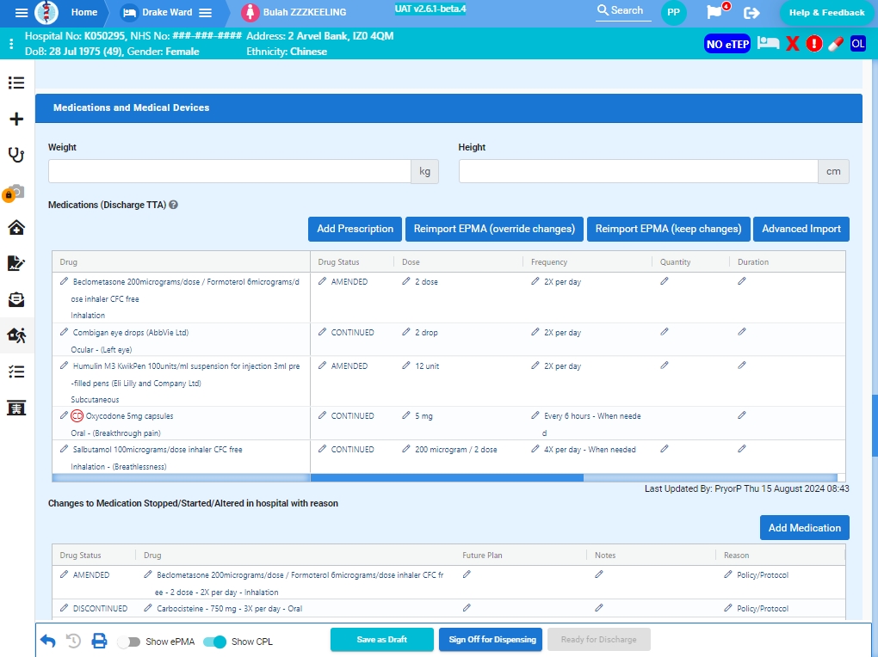Viewport: 878px width, 657px height.
Task: Click the back undo arrow icon
Action: click(x=48, y=641)
